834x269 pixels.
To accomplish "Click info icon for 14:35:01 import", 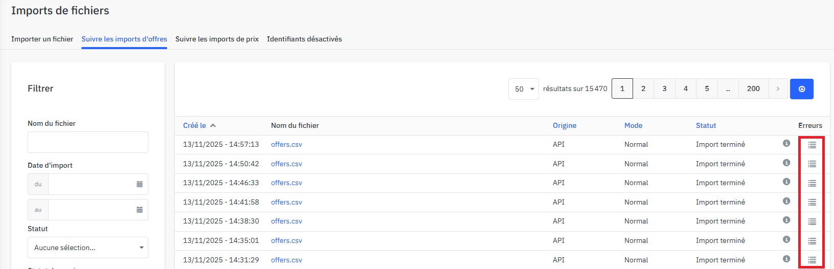I will [786, 239].
